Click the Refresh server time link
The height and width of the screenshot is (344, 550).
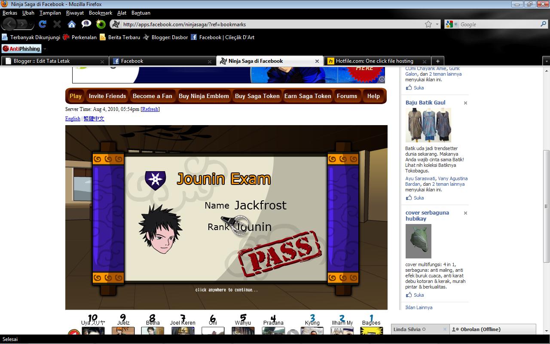(150, 109)
